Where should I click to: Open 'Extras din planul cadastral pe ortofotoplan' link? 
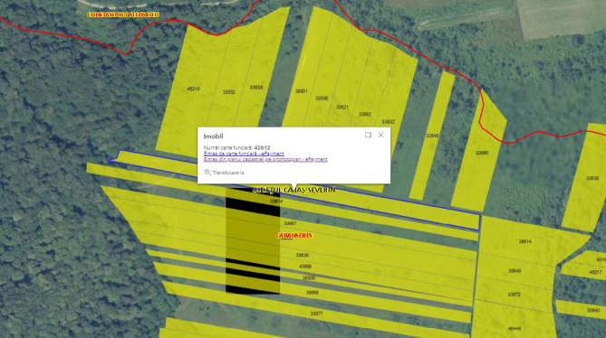pyautogui.click(x=265, y=159)
